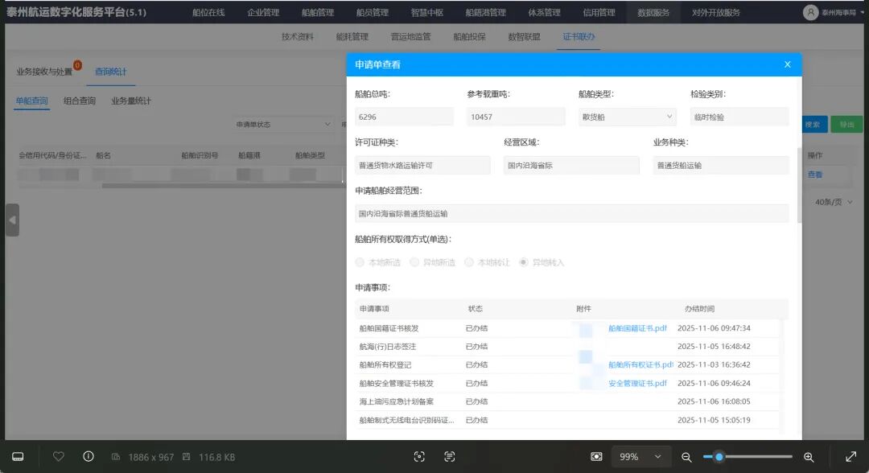Select the 单船查询 tab

tap(31, 101)
